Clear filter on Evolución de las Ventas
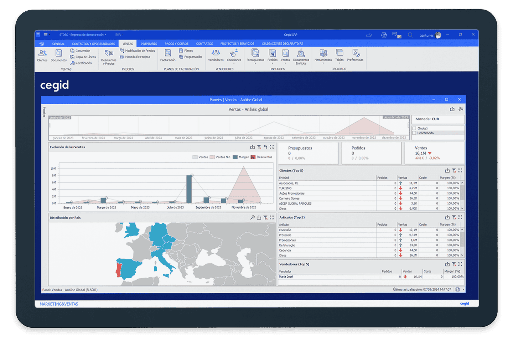Screen dimensions: 513x338 click(259, 147)
